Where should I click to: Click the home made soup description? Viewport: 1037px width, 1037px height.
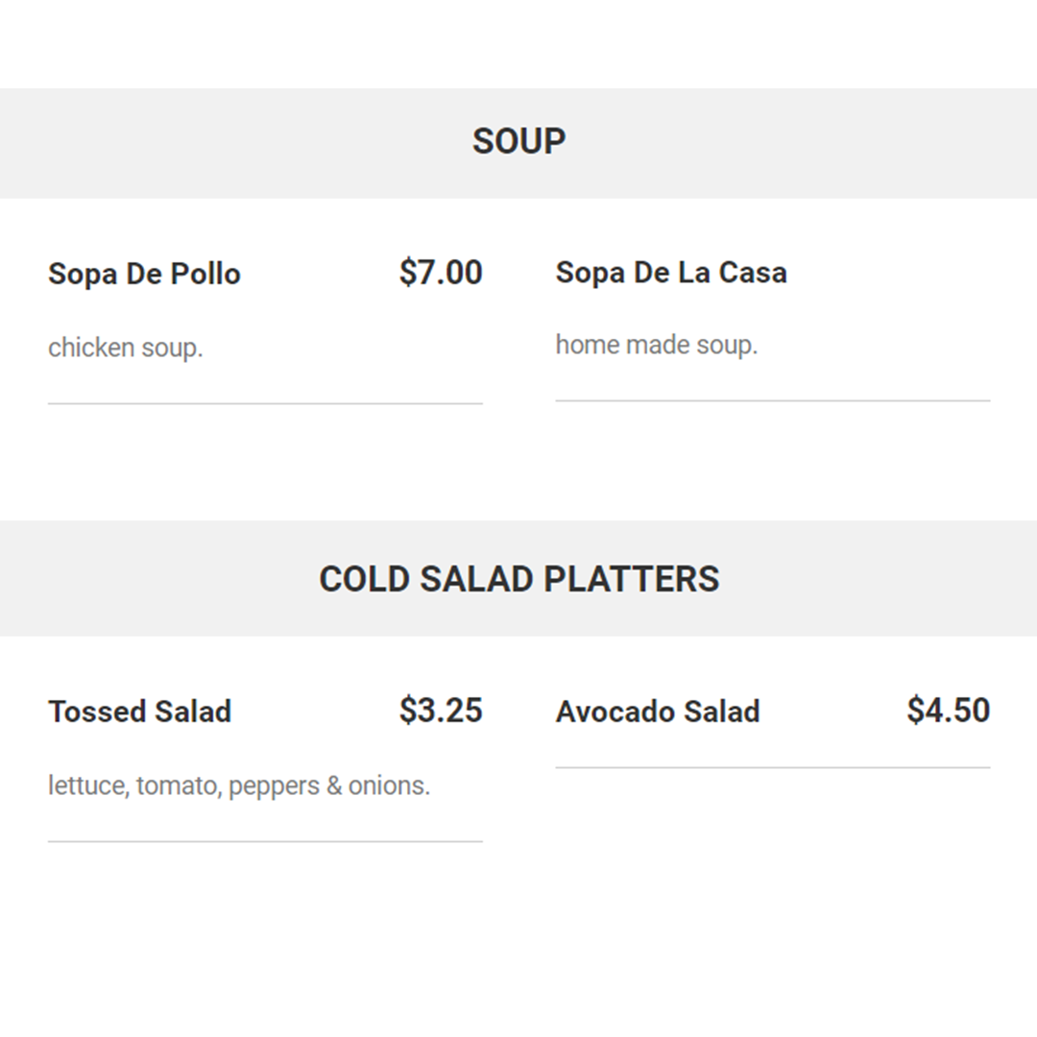(657, 345)
